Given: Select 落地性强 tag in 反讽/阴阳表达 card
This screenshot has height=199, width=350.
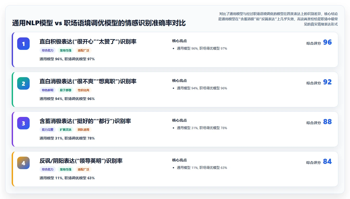Looking at the screenshot, I should [66, 169].
